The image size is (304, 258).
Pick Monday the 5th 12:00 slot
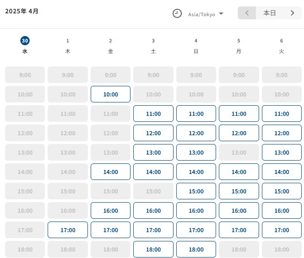point(239,133)
